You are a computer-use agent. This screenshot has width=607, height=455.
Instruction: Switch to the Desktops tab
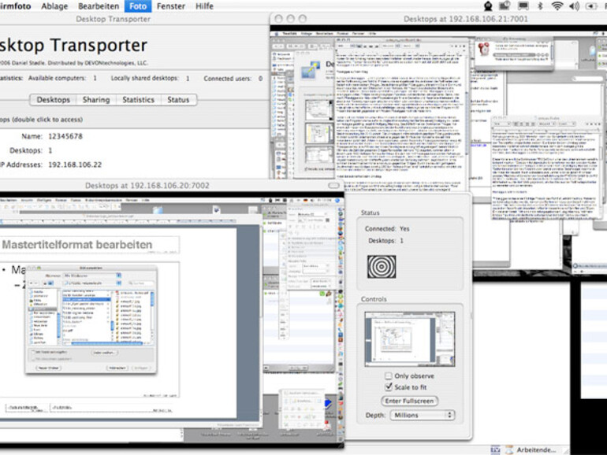[54, 100]
